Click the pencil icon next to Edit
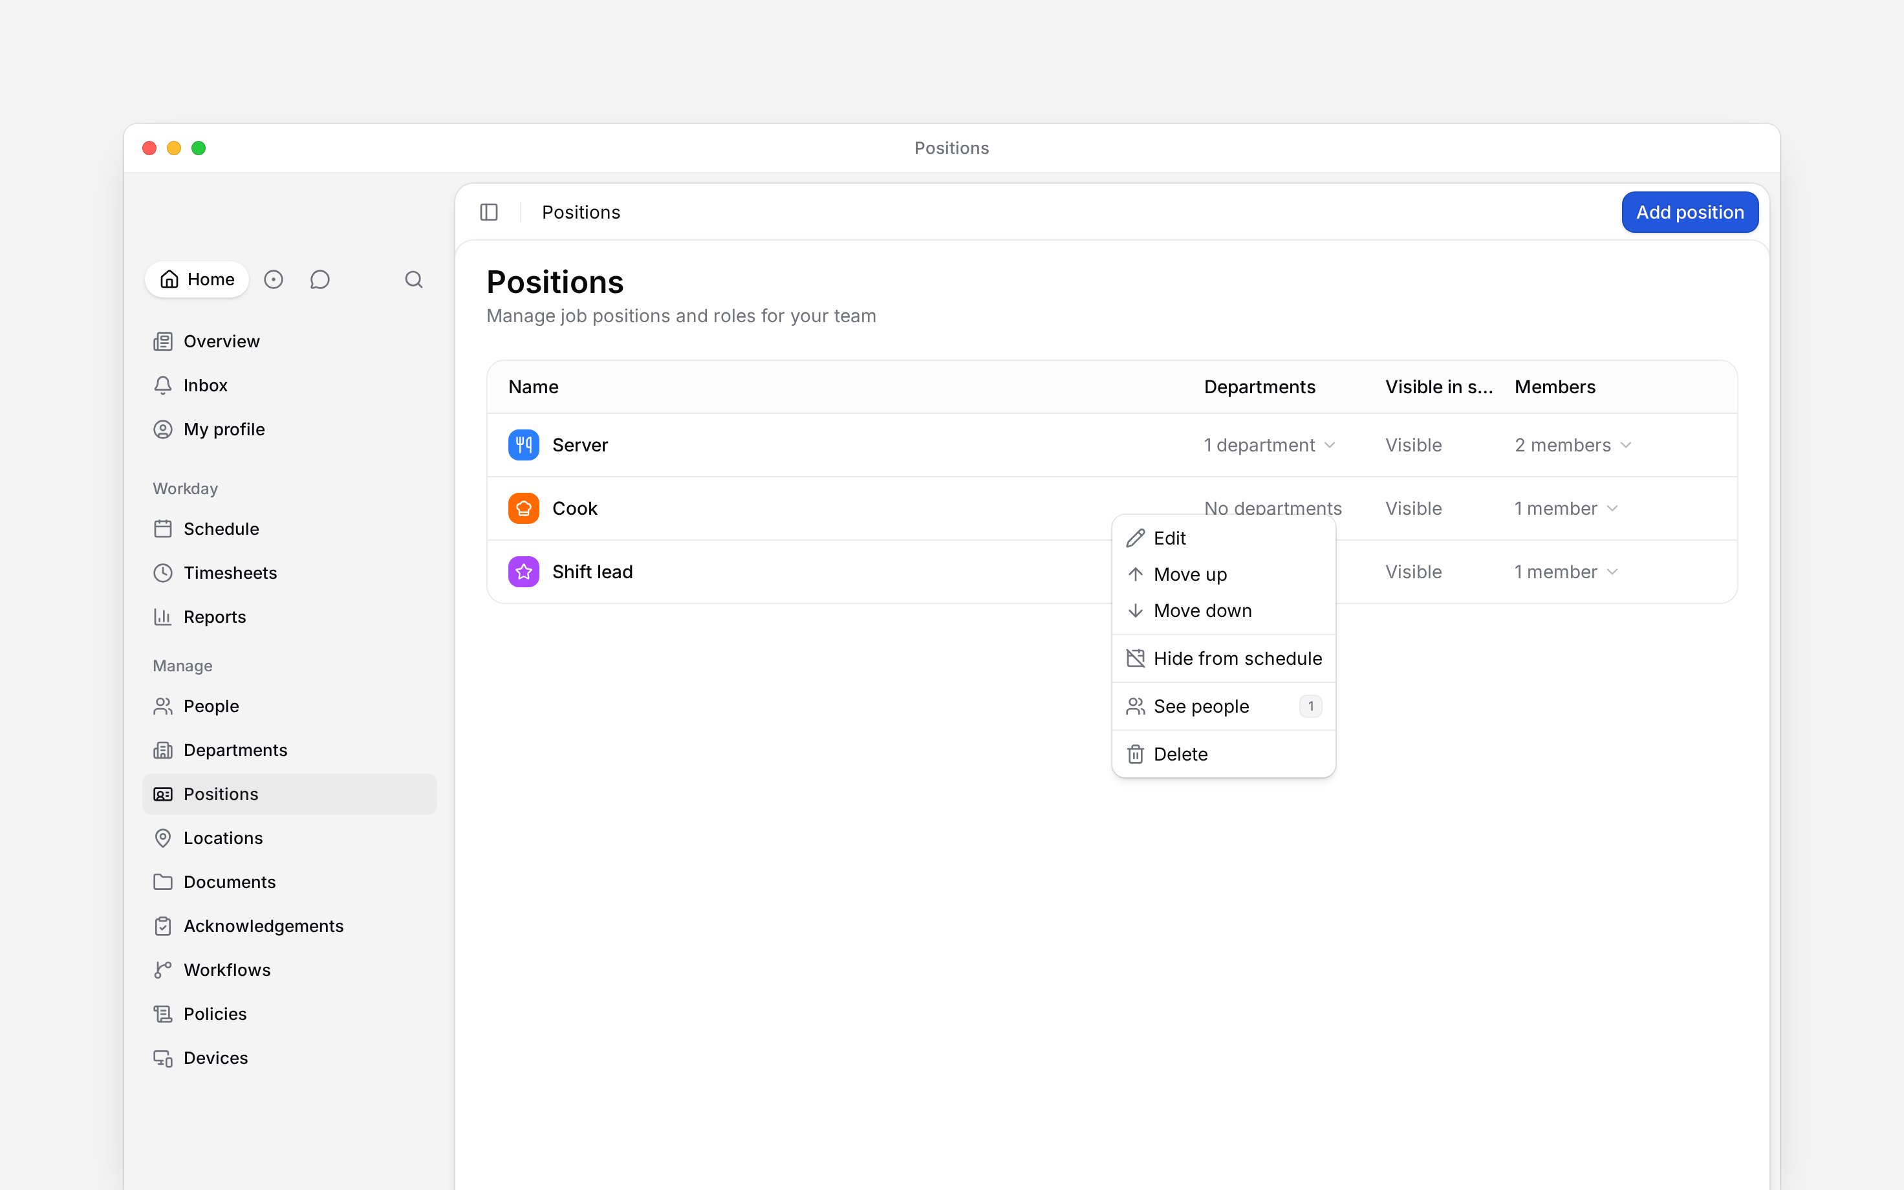Screen dimensions: 1904x1190 click(x=1135, y=538)
